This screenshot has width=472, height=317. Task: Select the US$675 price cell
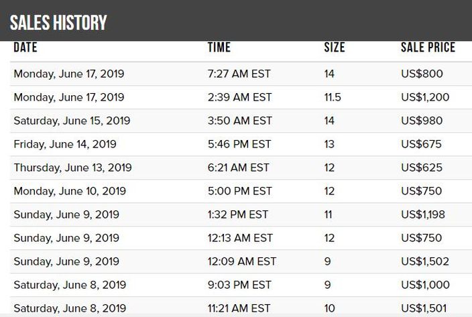pyautogui.click(x=422, y=144)
